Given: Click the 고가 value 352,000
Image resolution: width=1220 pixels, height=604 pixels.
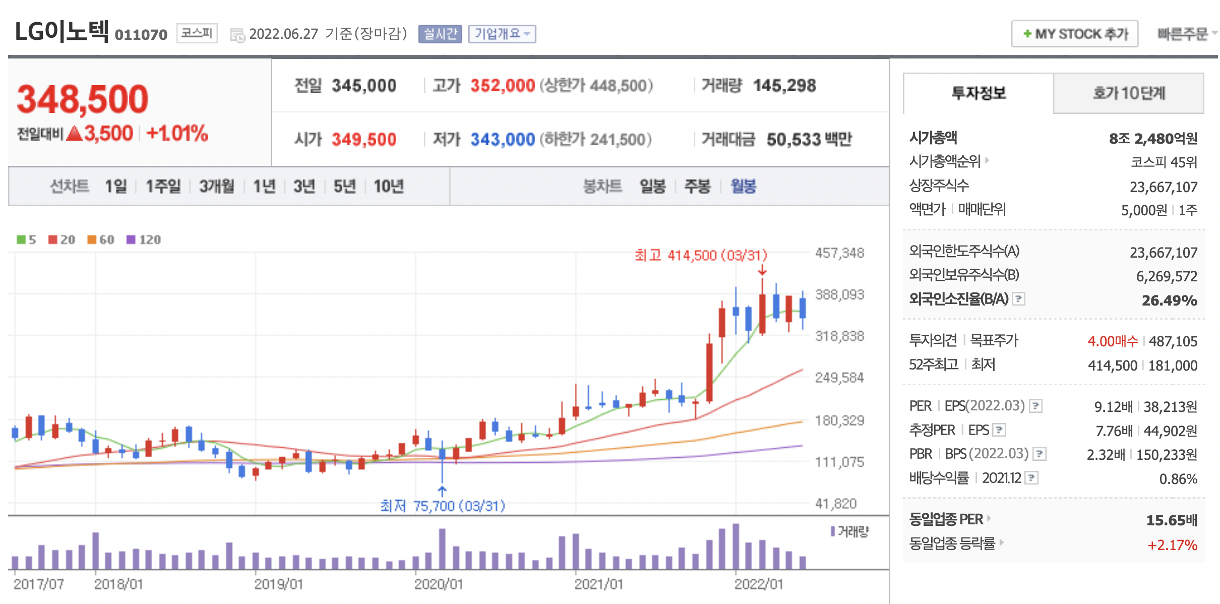Looking at the screenshot, I should click(503, 86).
